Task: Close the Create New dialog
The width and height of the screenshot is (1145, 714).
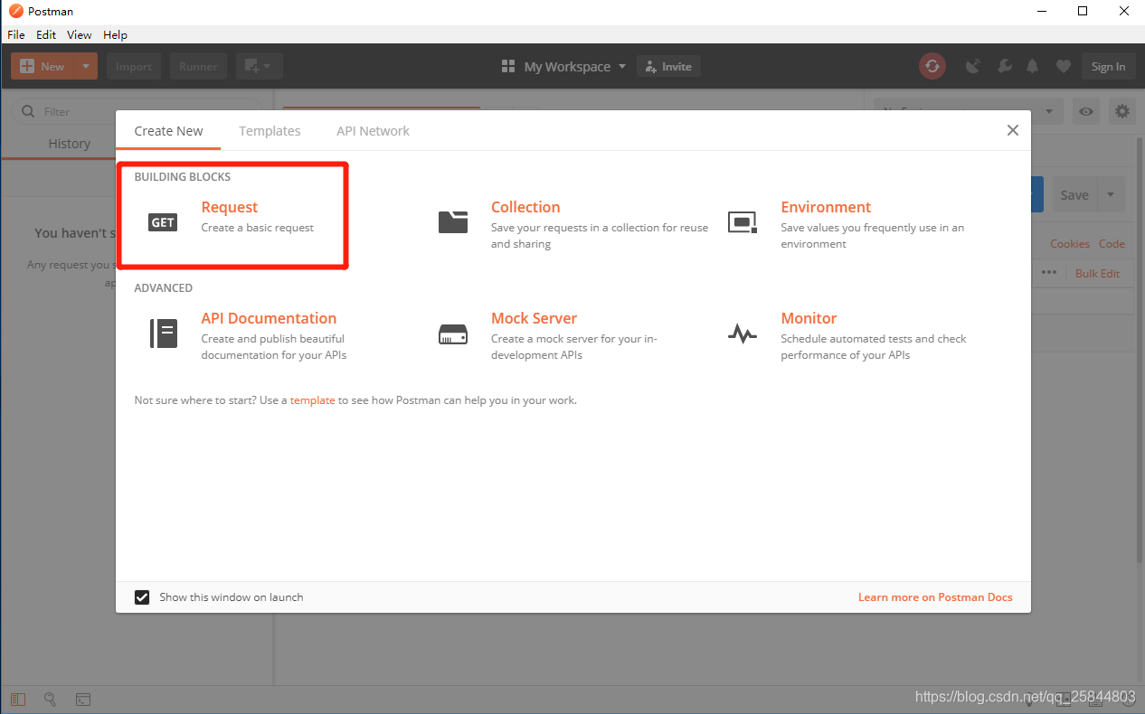Action: 1013,130
